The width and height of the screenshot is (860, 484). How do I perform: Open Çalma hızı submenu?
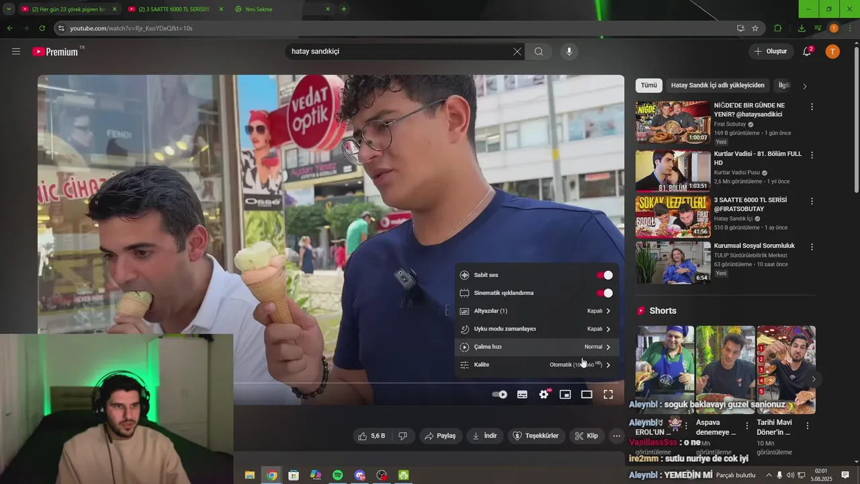(536, 347)
